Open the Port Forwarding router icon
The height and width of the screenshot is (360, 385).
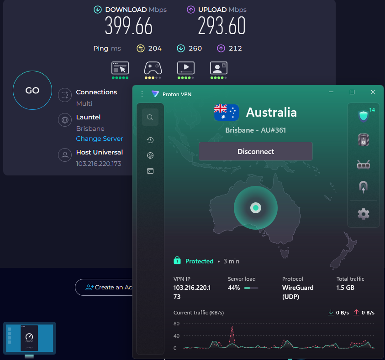pos(363,165)
